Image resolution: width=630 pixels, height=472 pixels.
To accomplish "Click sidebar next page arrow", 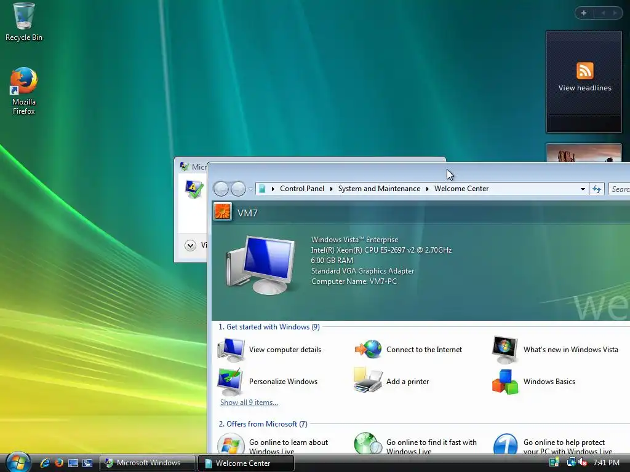I will tap(615, 13).
